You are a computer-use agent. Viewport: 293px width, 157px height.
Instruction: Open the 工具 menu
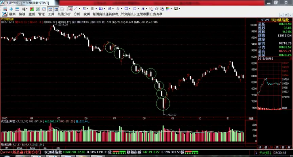[x=51, y=14]
